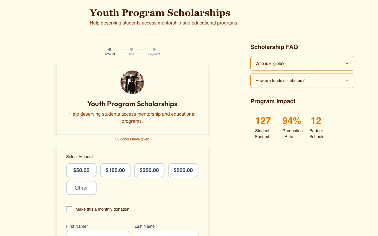Click the First Name input field
The image size is (378, 236).
click(98, 234)
